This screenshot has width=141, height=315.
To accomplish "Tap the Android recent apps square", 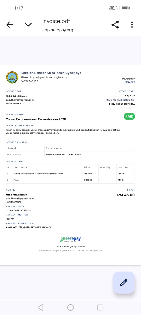I will pyautogui.click(x=101, y=307).
